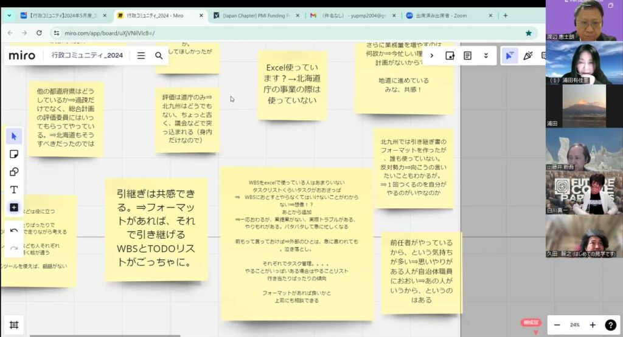Viewport: 623px width, 337px height.
Task: Switch to the PMI Funding tab
Action: click(256, 15)
